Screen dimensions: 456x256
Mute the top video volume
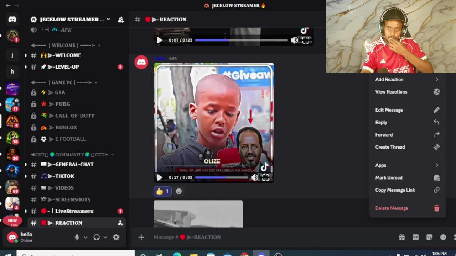coord(294,40)
